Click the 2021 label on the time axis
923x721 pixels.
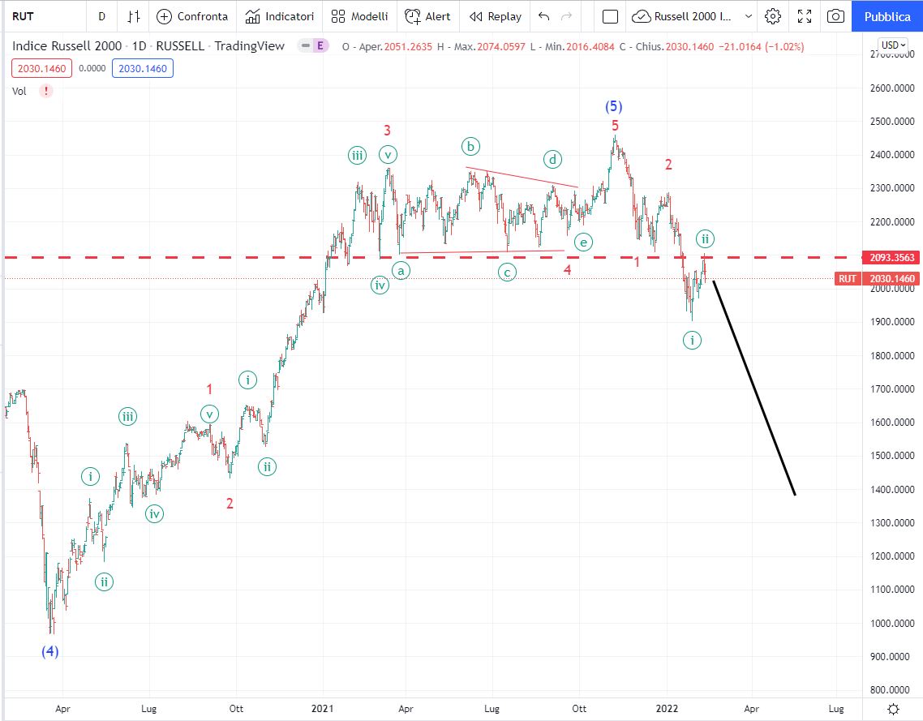coord(323,708)
